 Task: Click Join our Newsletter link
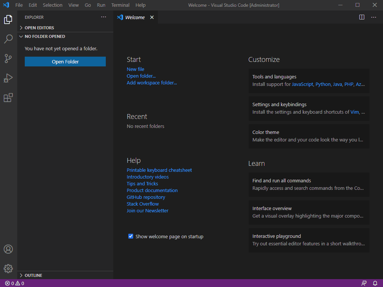pos(147,210)
